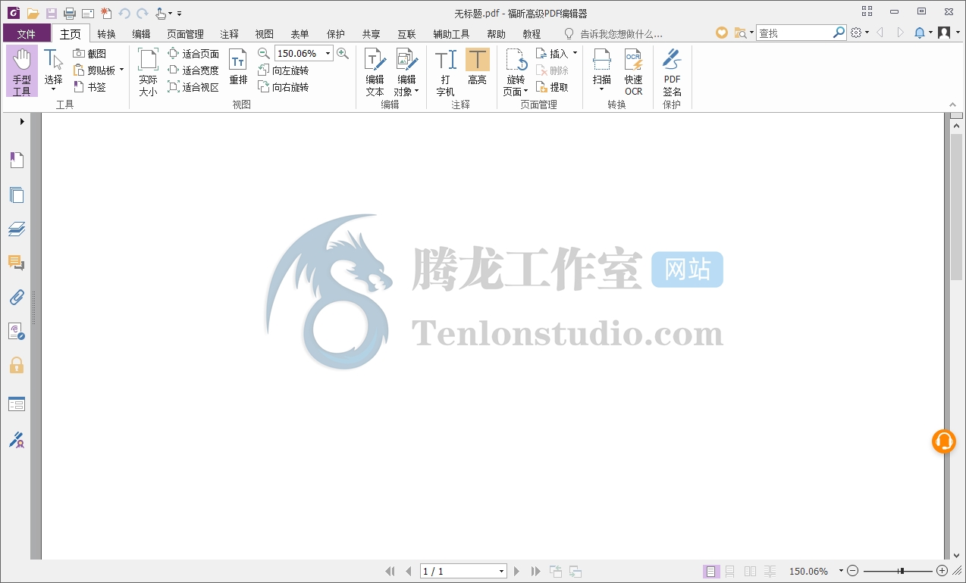Click Extract (提取) pages

(x=552, y=87)
